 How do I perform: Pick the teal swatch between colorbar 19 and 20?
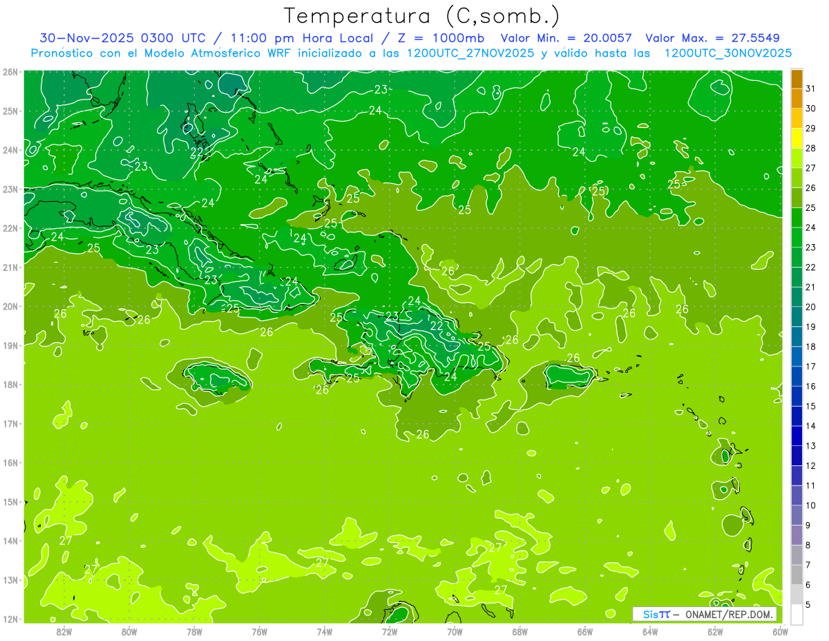[x=797, y=317]
